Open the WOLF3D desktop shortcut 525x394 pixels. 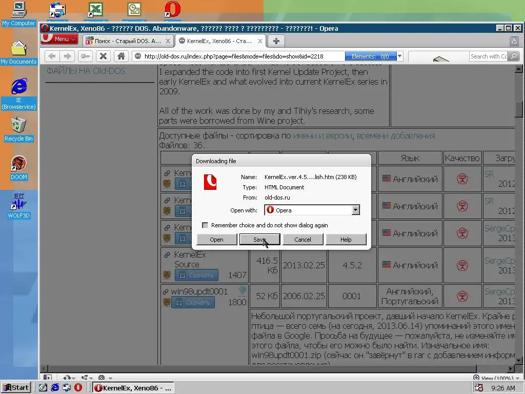[x=19, y=206]
